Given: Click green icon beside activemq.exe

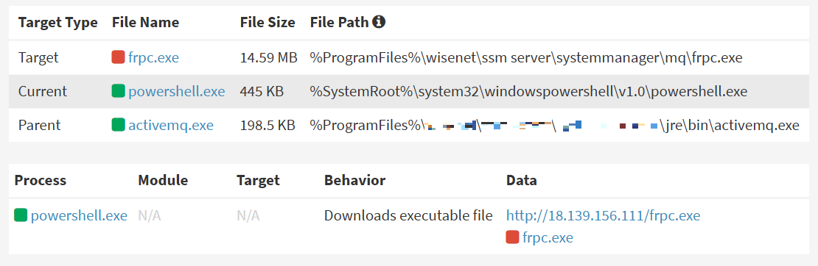Looking at the screenshot, I should [x=119, y=125].
